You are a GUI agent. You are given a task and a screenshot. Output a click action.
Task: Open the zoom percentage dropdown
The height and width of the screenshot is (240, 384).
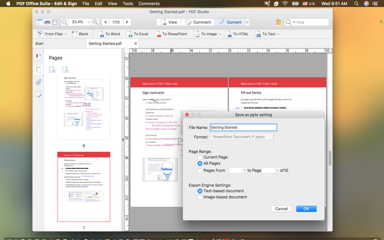[88, 22]
